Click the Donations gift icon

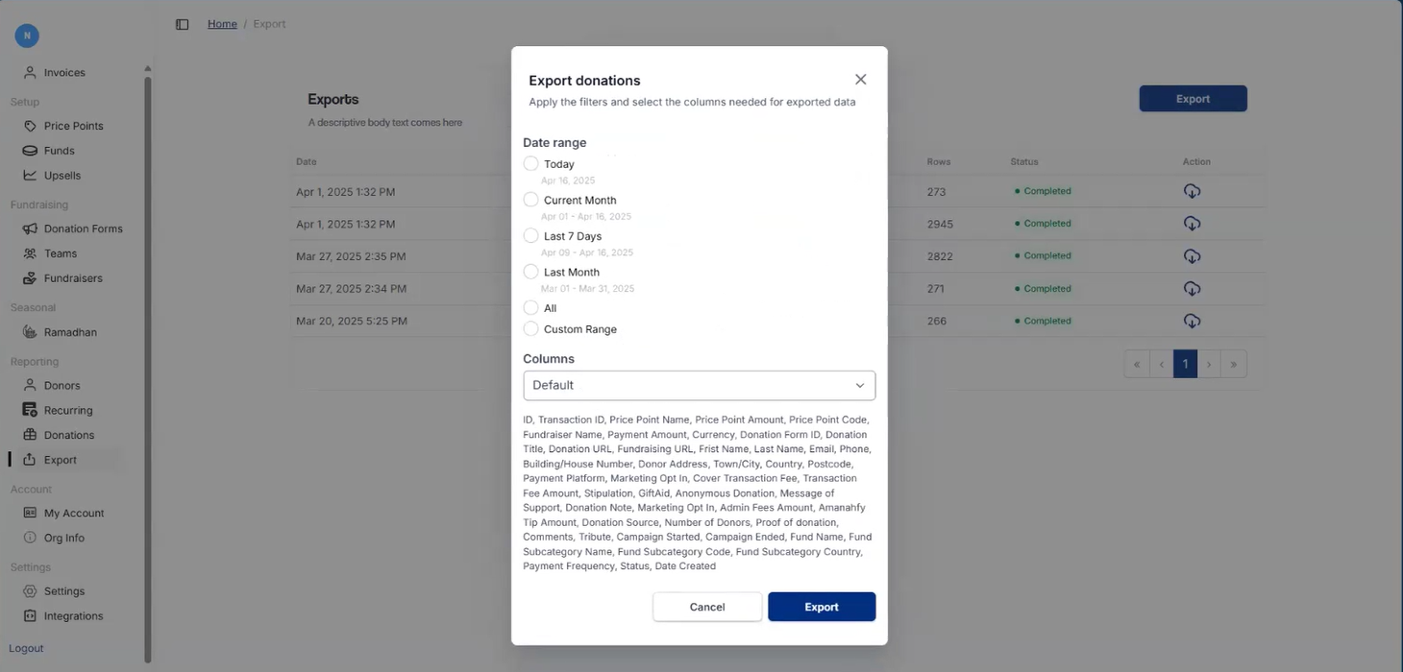[x=30, y=435]
